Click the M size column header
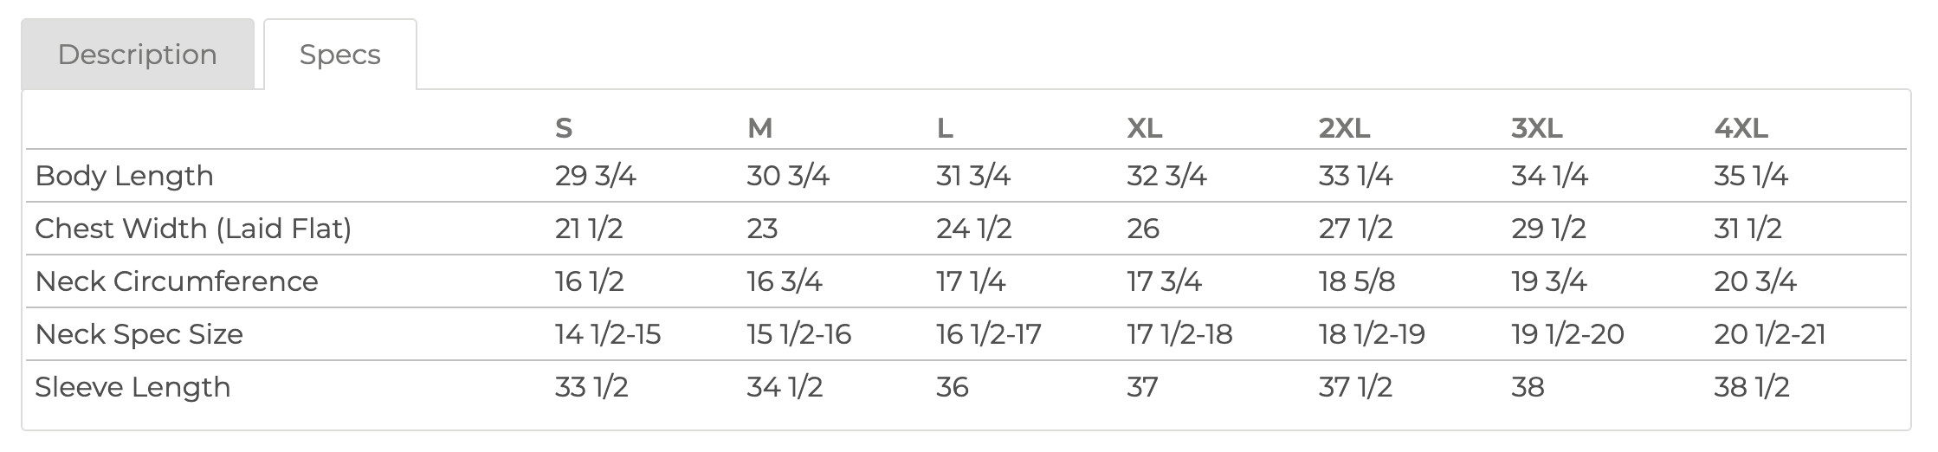This screenshot has height=452, width=1938. point(759,128)
